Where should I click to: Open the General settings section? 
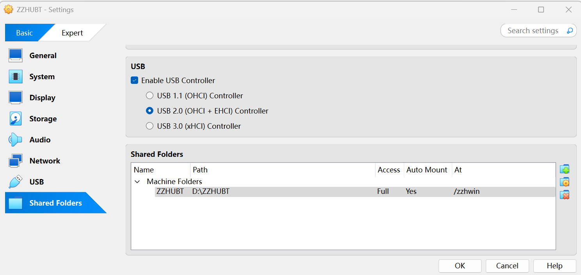coord(43,56)
